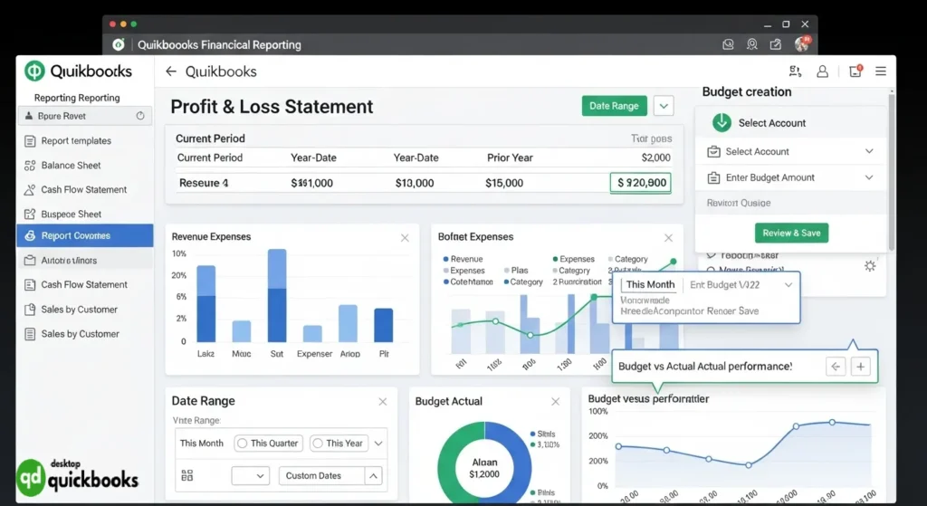Open the Custom Dates combo box
This screenshot has height=506, width=927.
tap(334, 475)
